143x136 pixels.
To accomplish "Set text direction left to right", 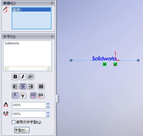I will (33, 95).
